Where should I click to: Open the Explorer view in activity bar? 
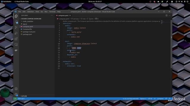point(16,16)
